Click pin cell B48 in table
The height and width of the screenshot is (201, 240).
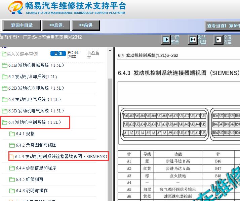pyautogui.click(x=218, y=176)
